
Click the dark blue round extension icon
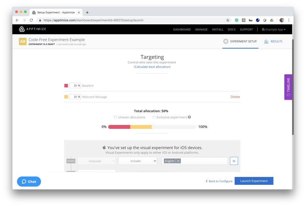pyautogui.click(x=258, y=20)
